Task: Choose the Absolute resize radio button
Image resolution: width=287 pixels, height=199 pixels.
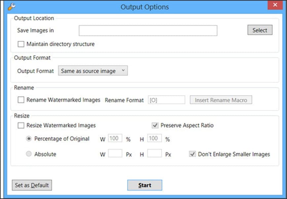Action: pyautogui.click(x=29, y=154)
